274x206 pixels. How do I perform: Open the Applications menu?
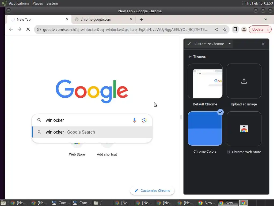pyautogui.click(x=19, y=3)
